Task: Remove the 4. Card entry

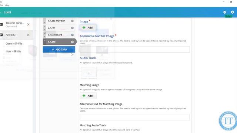Action: pos(73,42)
